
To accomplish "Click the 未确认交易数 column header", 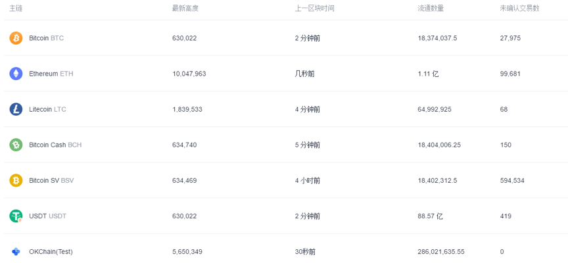I will pos(519,8).
